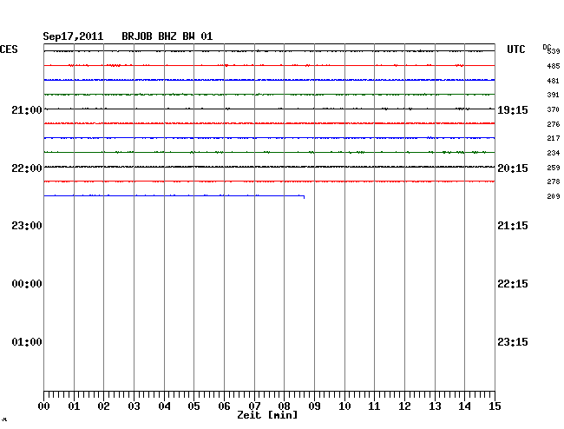
Task: Click the Zeit [min] axis label
Action: tap(267, 415)
